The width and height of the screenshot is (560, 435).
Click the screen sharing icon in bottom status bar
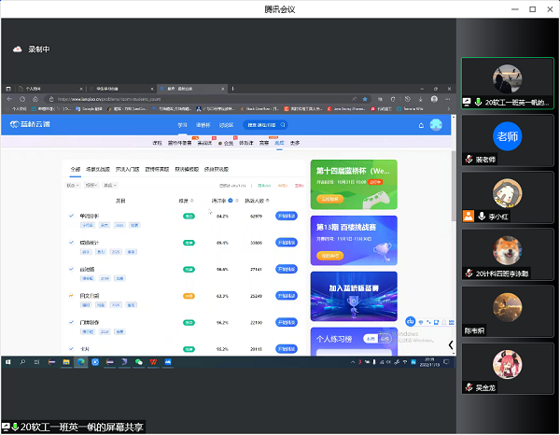click(x=6, y=427)
